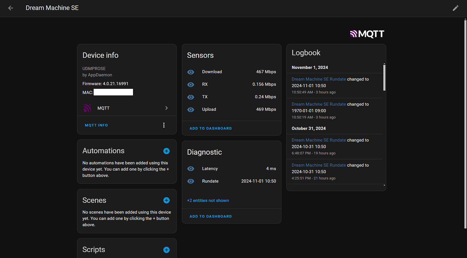Image resolution: width=467 pixels, height=258 pixels.
Task: Add a new automation with the plus icon
Action: click(166, 151)
